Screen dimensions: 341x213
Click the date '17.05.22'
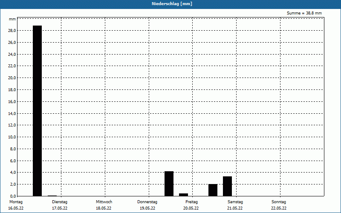pyautogui.click(x=60, y=208)
